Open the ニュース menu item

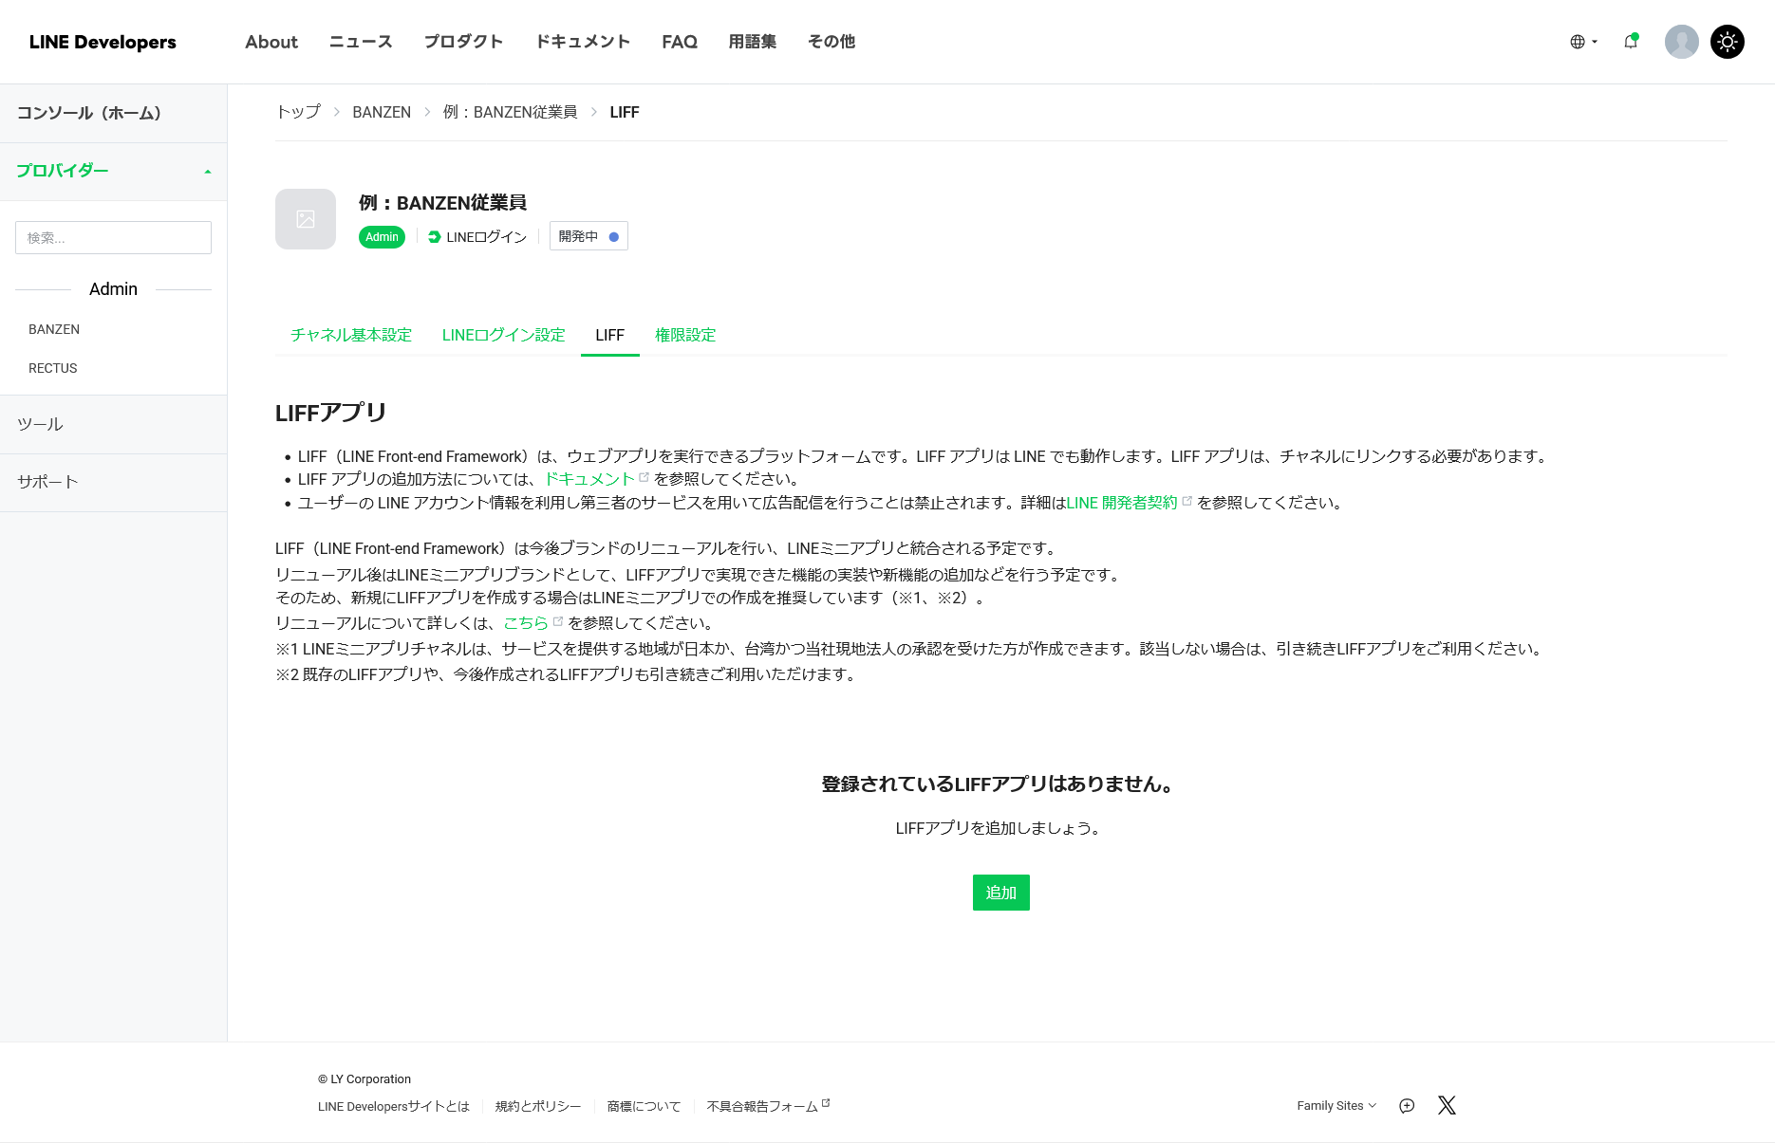point(361,42)
